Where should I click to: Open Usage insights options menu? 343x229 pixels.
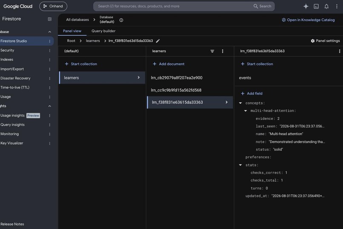(x=50, y=116)
